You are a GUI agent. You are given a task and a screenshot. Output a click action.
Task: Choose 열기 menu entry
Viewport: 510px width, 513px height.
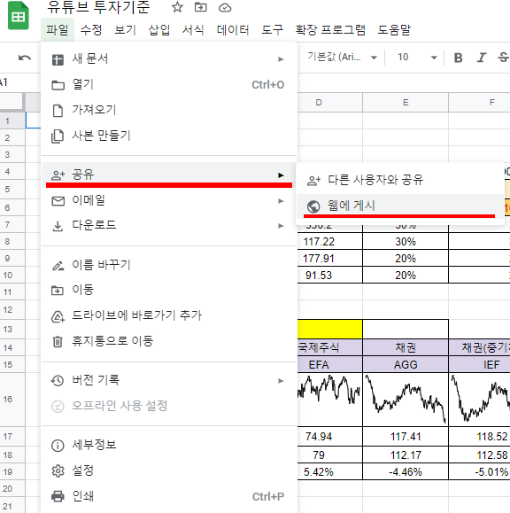coord(169,85)
